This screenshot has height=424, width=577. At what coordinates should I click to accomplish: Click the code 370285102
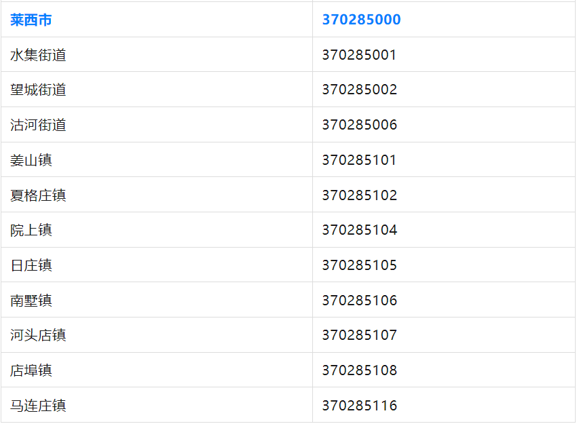[x=359, y=195]
